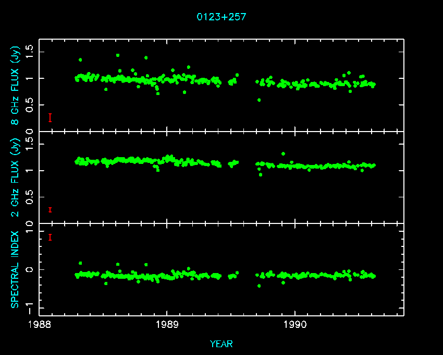Click the SPECTRAL INDEX axis label
The width and height of the screenshot is (443, 355).
pyautogui.click(x=16, y=269)
